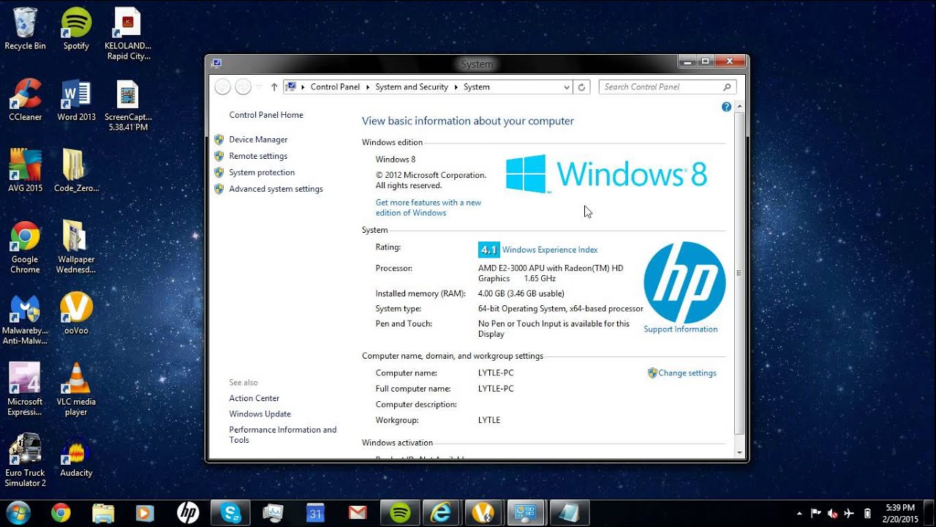936x527 pixels.
Task: Open Advanced system settings
Action: (x=276, y=189)
